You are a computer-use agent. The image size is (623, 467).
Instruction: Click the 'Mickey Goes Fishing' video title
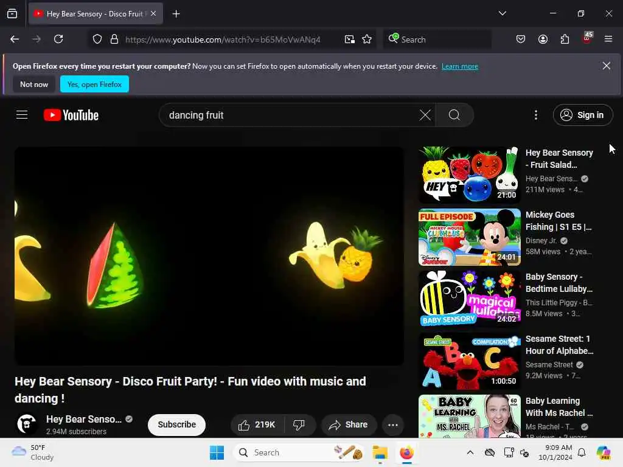tap(559, 221)
